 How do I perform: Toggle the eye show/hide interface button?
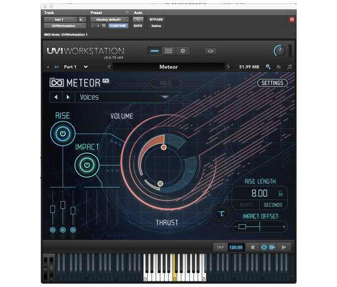click(211, 51)
